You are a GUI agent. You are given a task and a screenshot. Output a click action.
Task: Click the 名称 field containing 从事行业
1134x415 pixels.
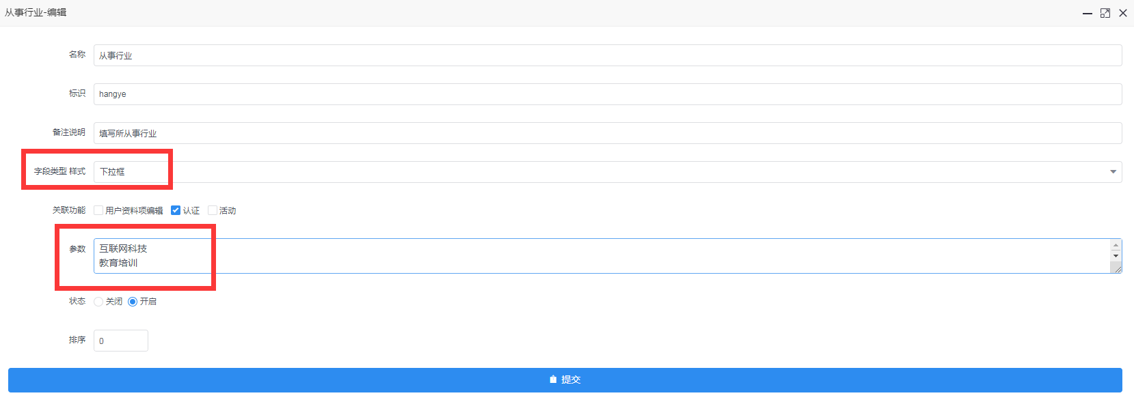[608, 55]
